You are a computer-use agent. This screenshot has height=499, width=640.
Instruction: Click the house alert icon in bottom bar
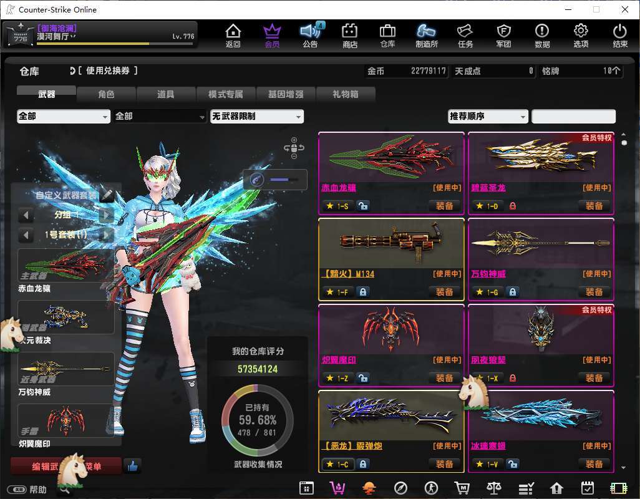coord(556,488)
